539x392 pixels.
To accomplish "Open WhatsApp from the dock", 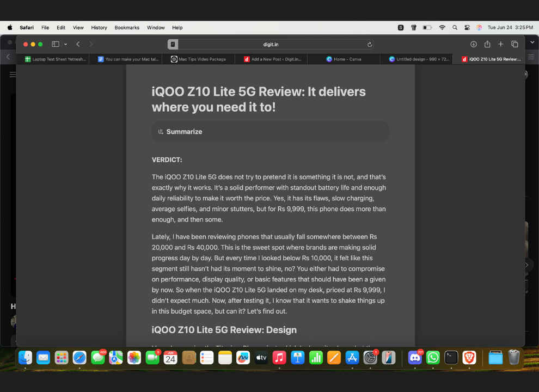I will (433, 358).
